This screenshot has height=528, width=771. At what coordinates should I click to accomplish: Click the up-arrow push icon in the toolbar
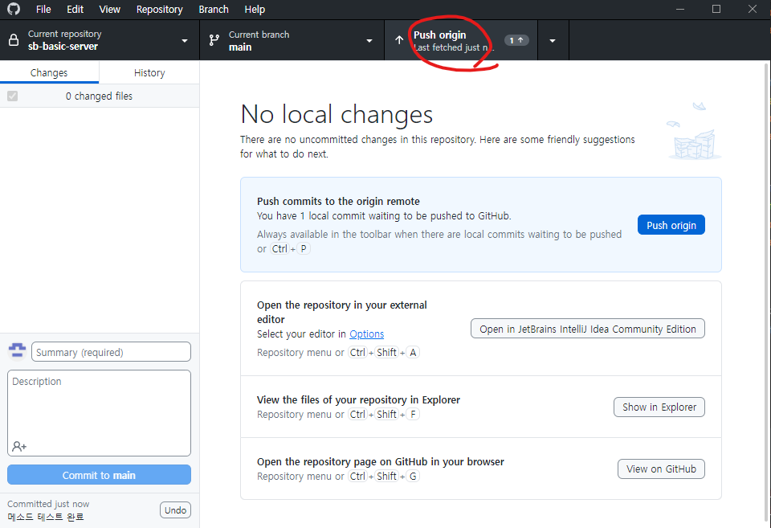click(399, 40)
